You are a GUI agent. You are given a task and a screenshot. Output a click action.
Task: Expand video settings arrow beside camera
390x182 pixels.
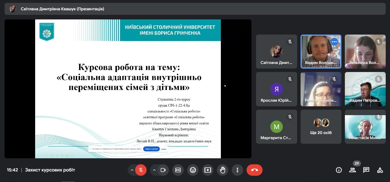154,170
